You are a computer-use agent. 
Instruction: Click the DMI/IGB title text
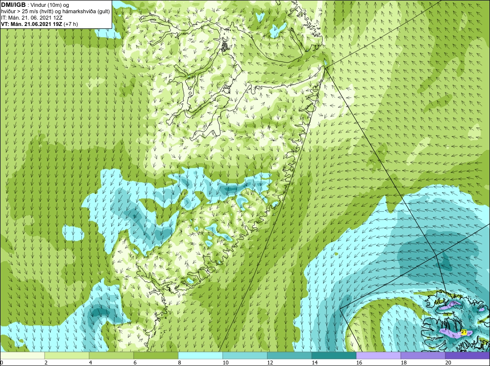coord(13,5)
